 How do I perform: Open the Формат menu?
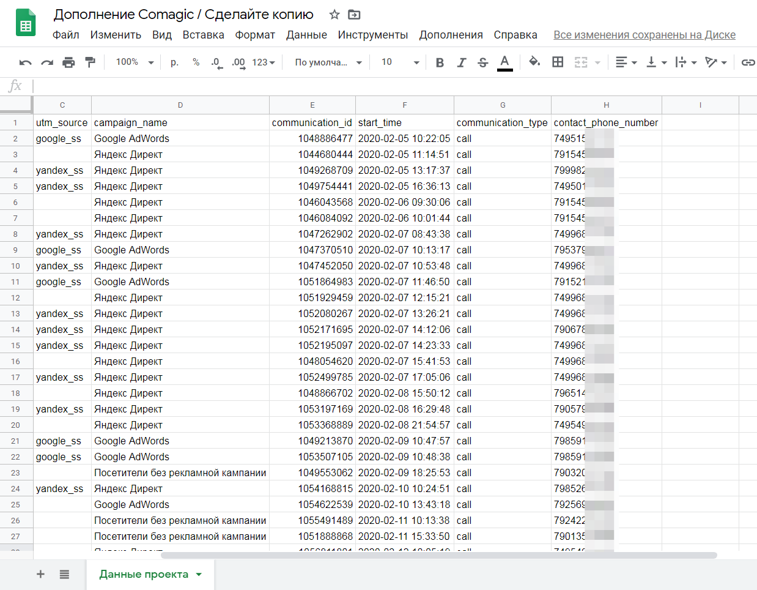[255, 35]
